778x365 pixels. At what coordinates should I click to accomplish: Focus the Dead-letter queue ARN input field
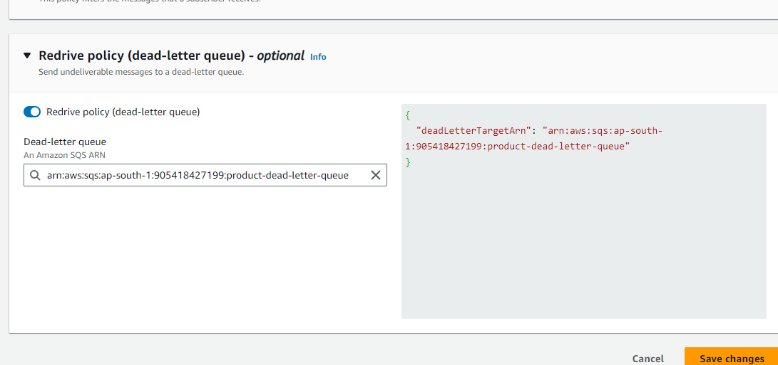(200, 175)
